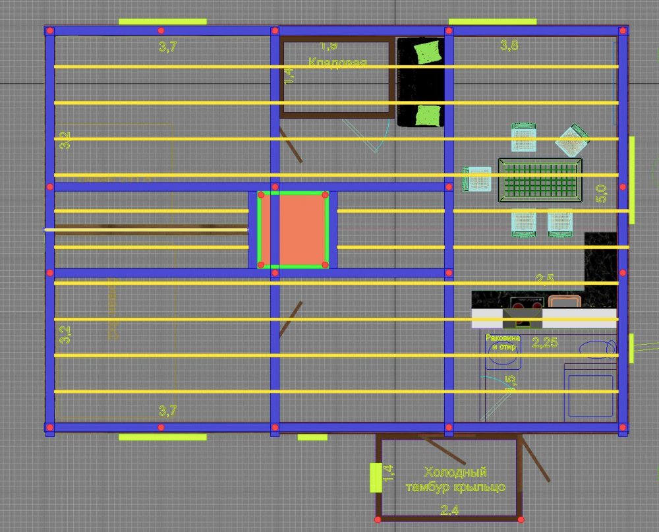The width and height of the screenshot is (659, 532).
Task: Click the 3,8 dimension at the top right
Action: [x=508, y=45]
